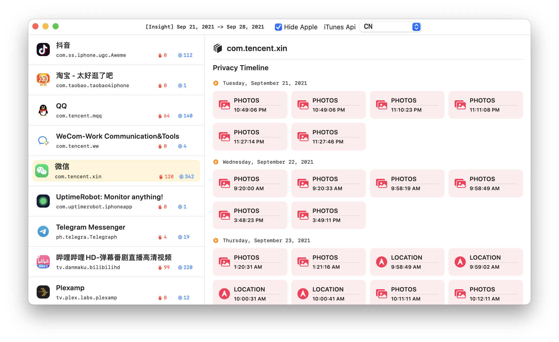The height and width of the screenshot is (342, 559).
Task: Click bilibili's red privacy access count 99
Action: point(167,267)
